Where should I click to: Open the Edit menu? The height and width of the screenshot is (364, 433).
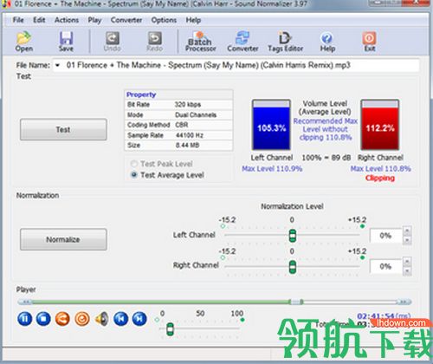39,20
